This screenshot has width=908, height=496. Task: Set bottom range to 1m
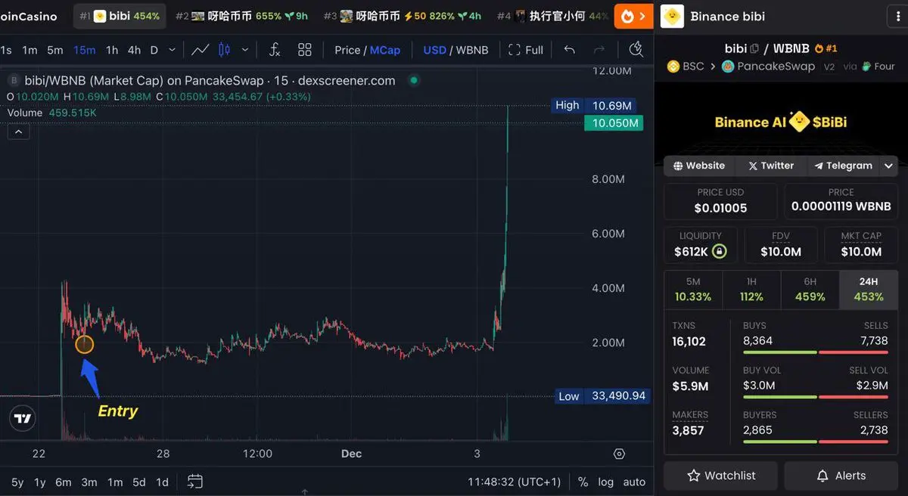115,482
